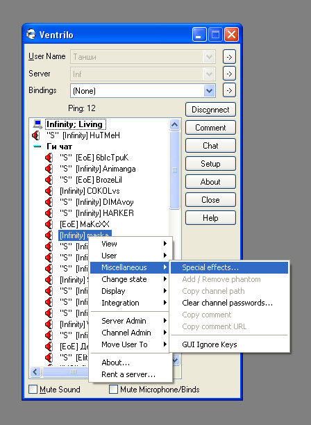Click the speaker icon beside Animanga
The image size is (311, 425).
[49, 169]
